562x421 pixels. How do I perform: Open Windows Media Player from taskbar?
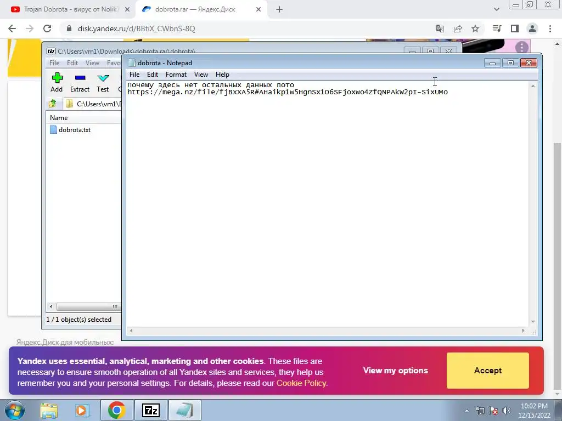[82, 410]
